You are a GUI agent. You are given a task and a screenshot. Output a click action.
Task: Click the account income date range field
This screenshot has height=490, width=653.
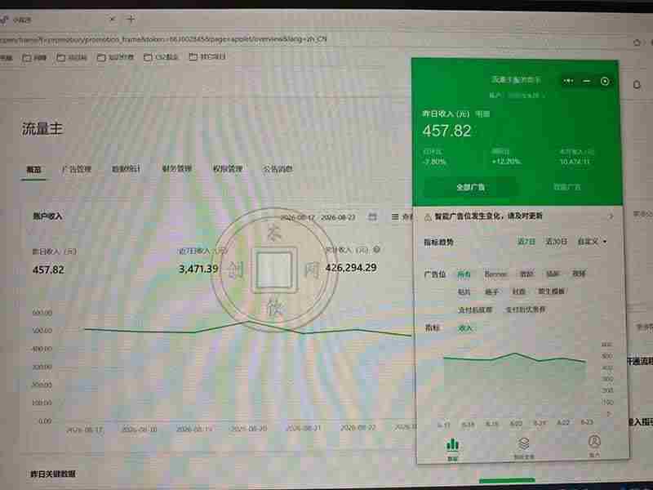[318, 217]
